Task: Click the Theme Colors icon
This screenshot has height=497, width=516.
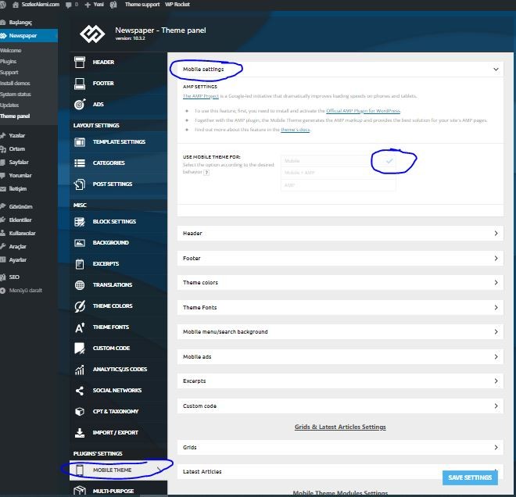Action: pyautogui.click(x=80, y=306)
